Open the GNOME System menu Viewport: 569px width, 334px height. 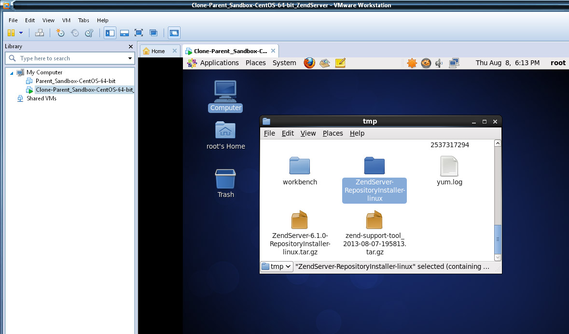(x=284, y=63)
